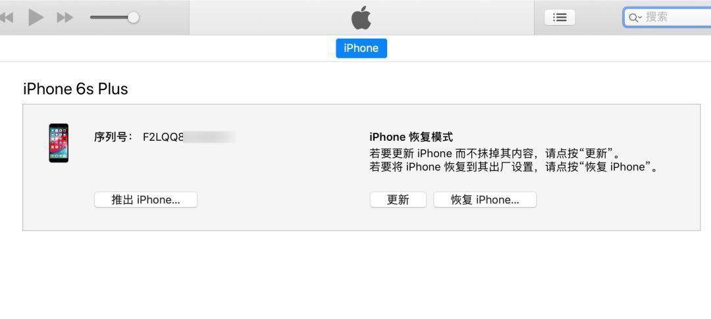Click the 推出 iPhone... eject button
This screenshot has height=319, width=711.
145,200
